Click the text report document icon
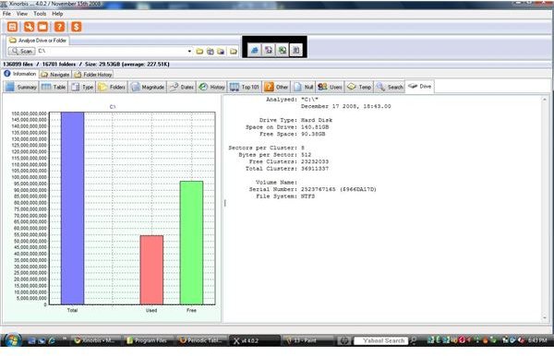Screen dimensions: 554x356 pyautogui.click(x=295, y=50)
